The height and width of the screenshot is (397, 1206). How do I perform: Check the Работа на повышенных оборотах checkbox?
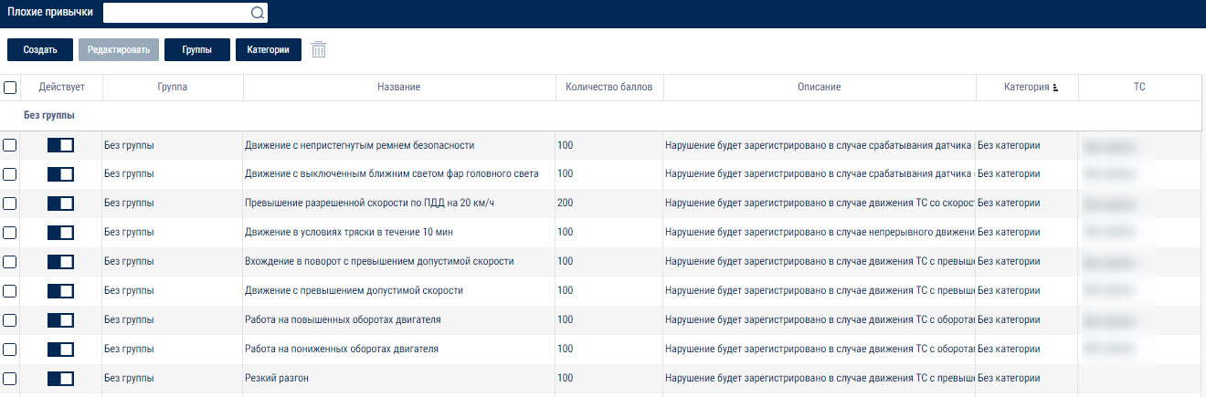[x=10, y=320]
